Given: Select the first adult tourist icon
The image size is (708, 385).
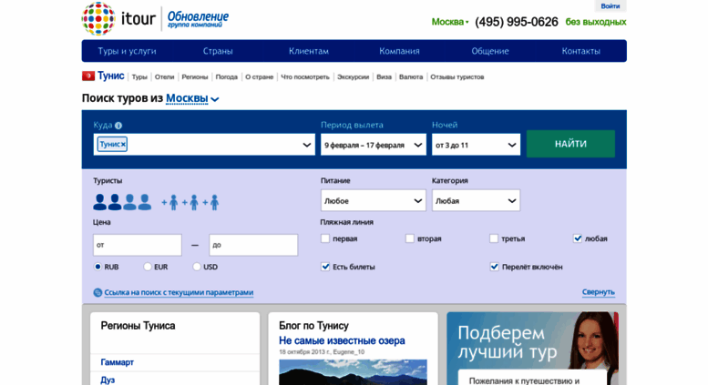Looking at the screenshot, I should pyautogui.click(x=100, y=202).
